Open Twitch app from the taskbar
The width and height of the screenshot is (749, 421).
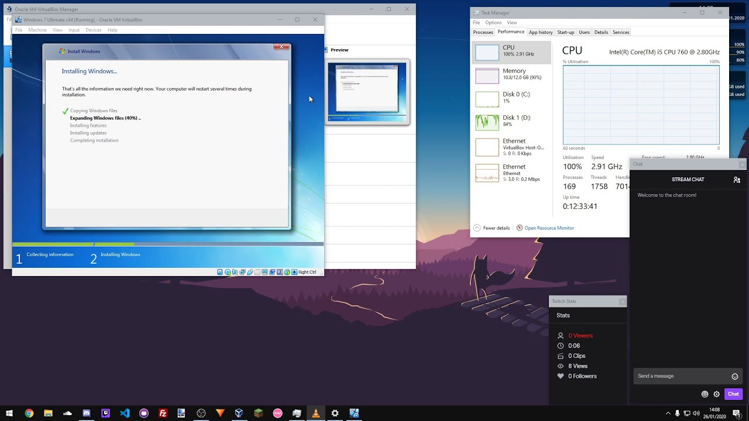coord(105,413)
